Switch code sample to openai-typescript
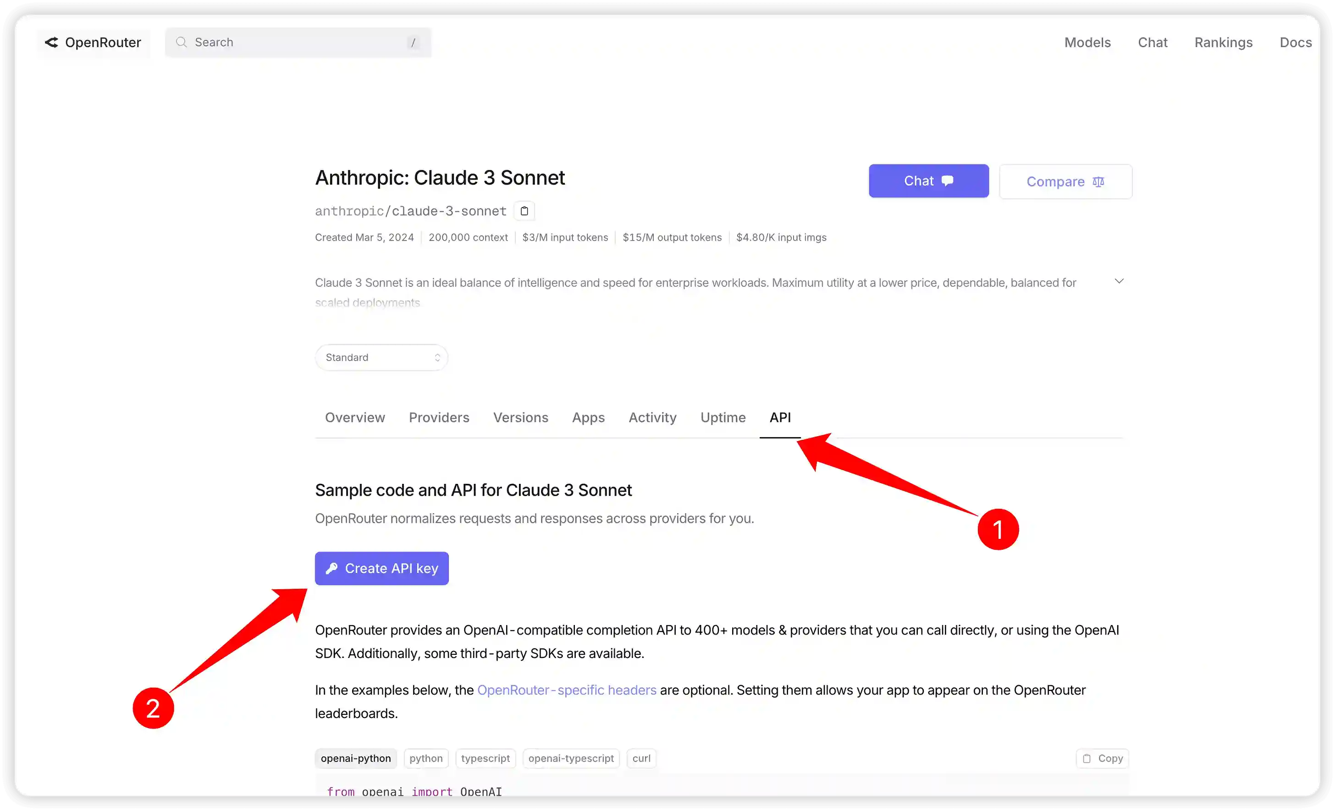Screen dimensions: 1335x811 [571, 758]
